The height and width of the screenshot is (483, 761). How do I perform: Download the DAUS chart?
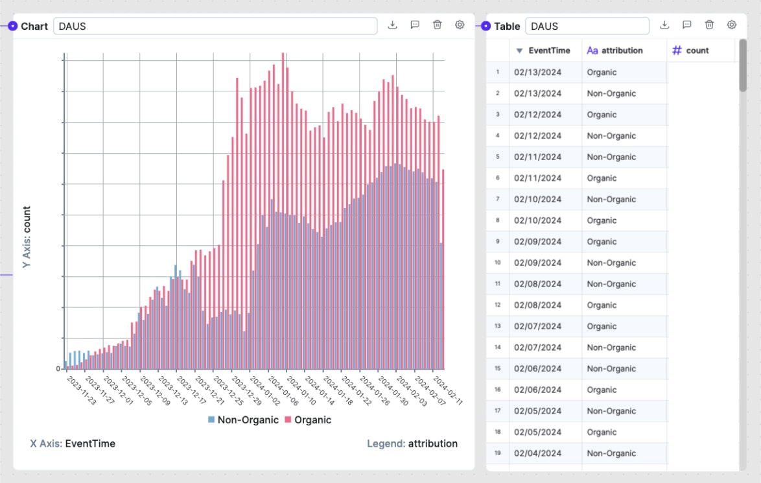(392, 25)
